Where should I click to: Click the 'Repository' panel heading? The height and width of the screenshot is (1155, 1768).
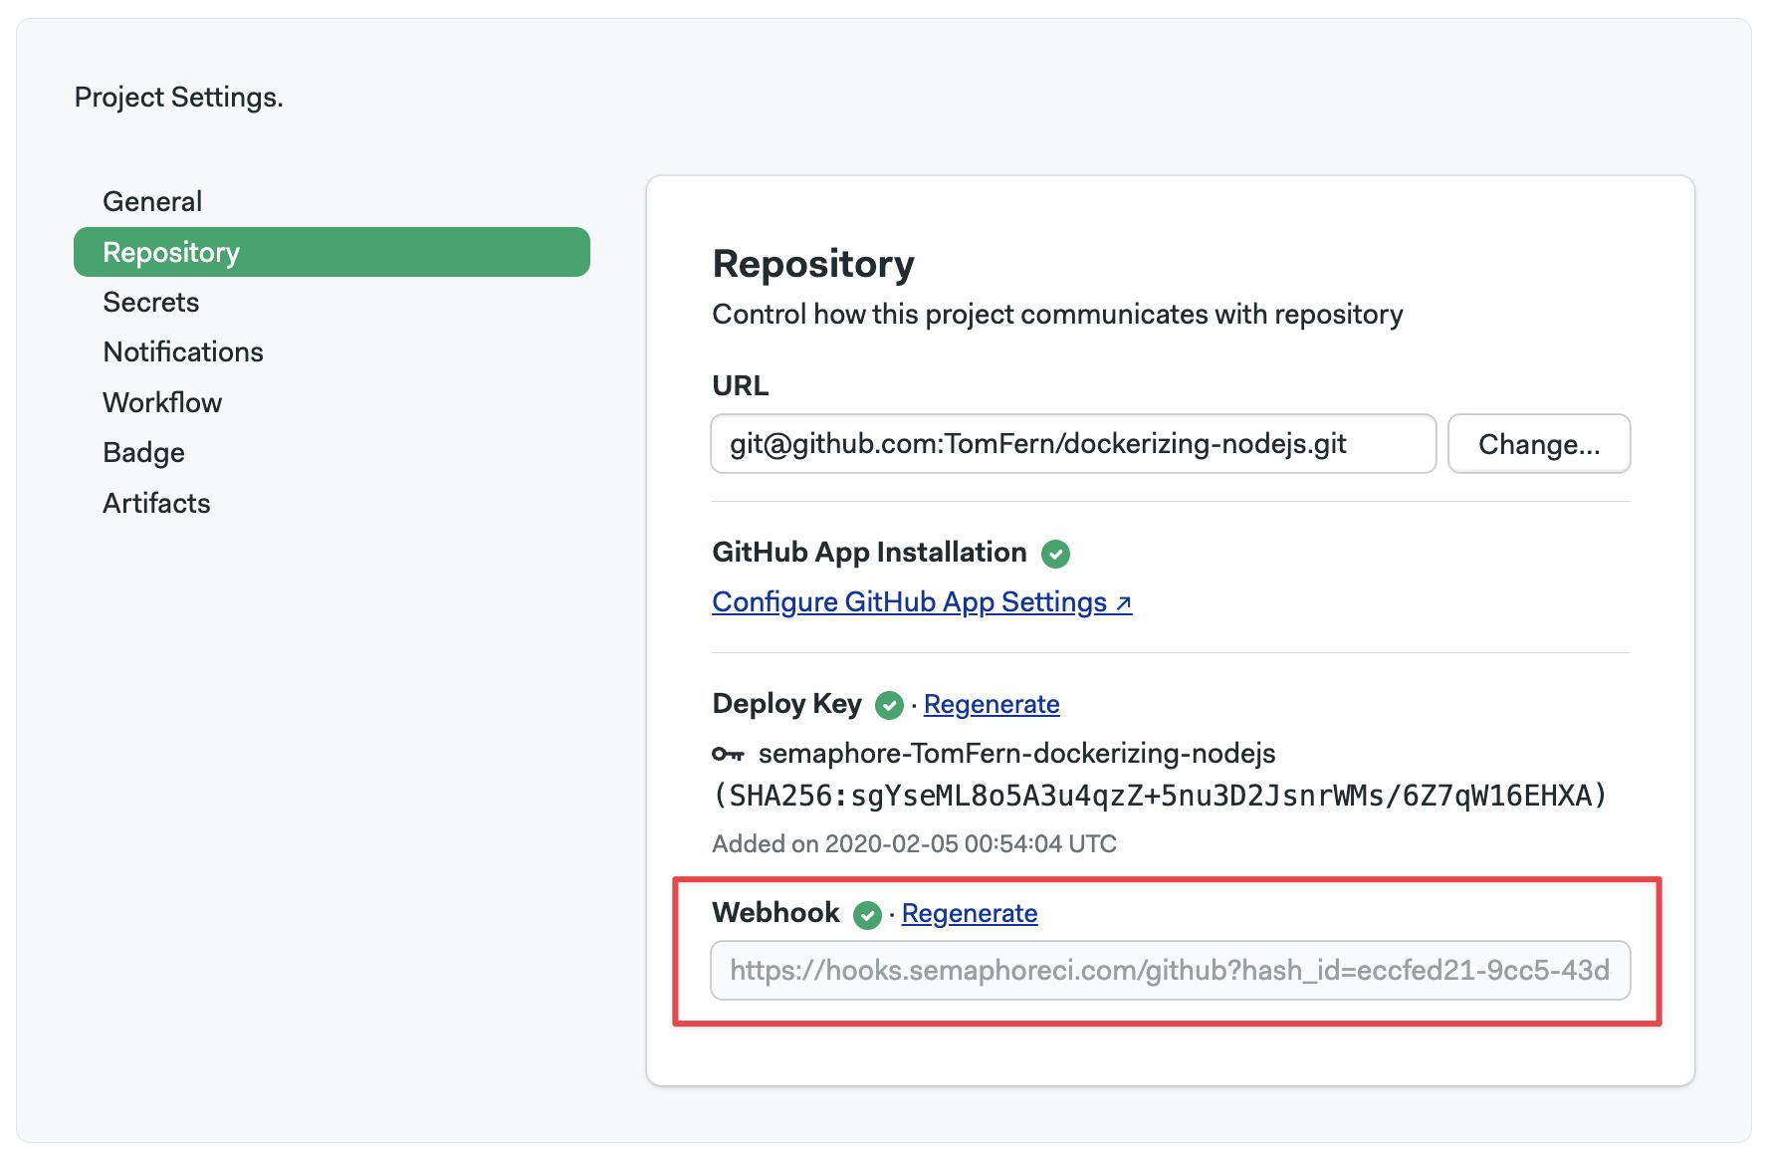tap(813, 264)
